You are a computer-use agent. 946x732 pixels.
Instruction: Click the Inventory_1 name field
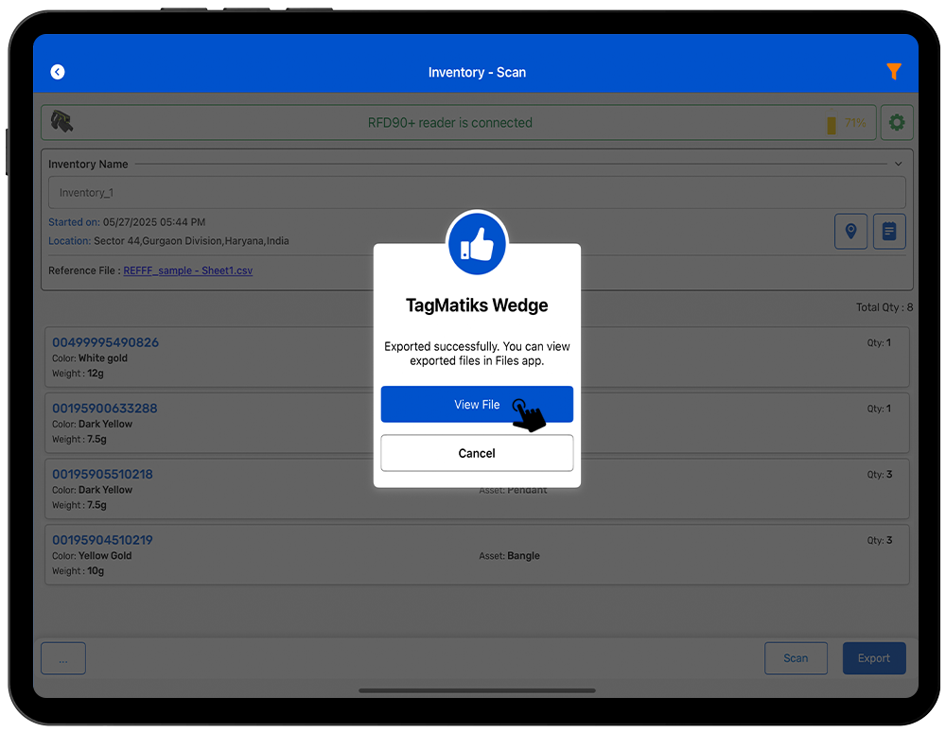click(477, 193)
